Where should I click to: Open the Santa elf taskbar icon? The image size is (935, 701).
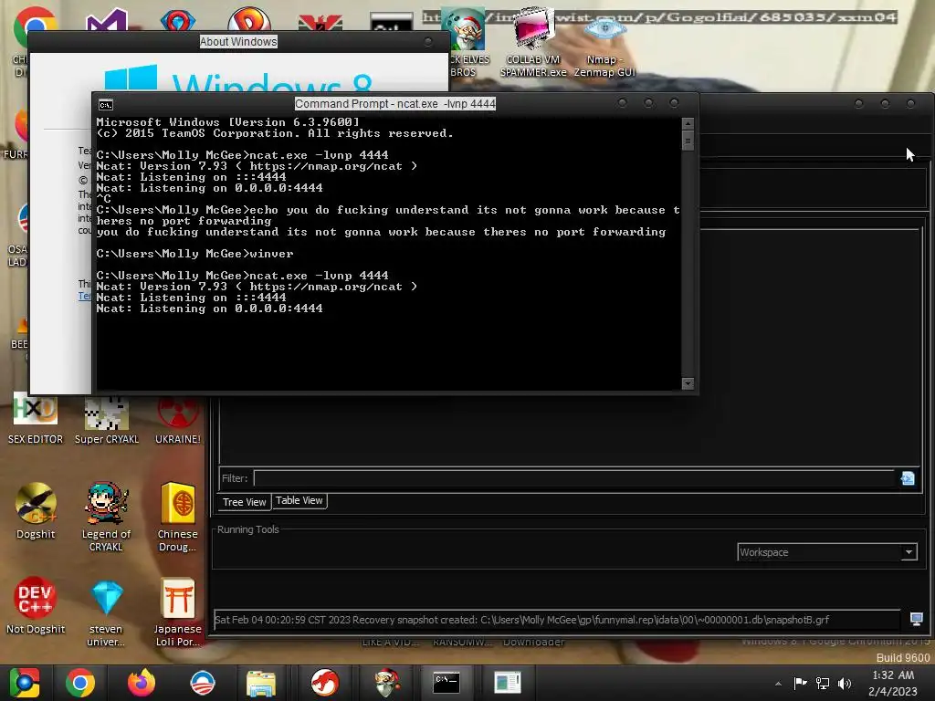pos(387,683)
